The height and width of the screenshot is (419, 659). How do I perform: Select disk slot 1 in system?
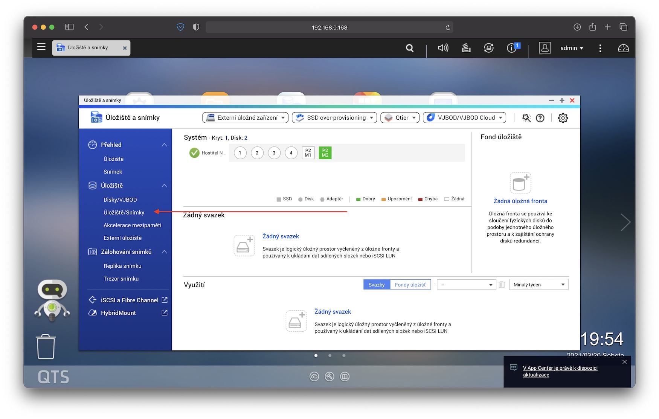(240, 153)
